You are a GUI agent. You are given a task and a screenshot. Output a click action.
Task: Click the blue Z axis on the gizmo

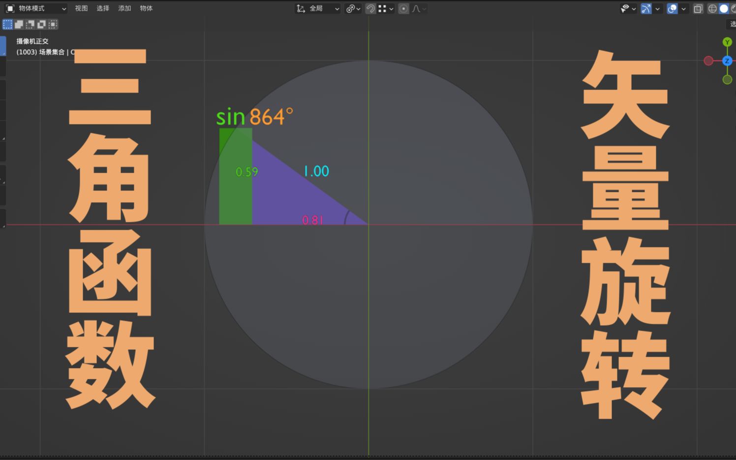click(x=727, y=61)
